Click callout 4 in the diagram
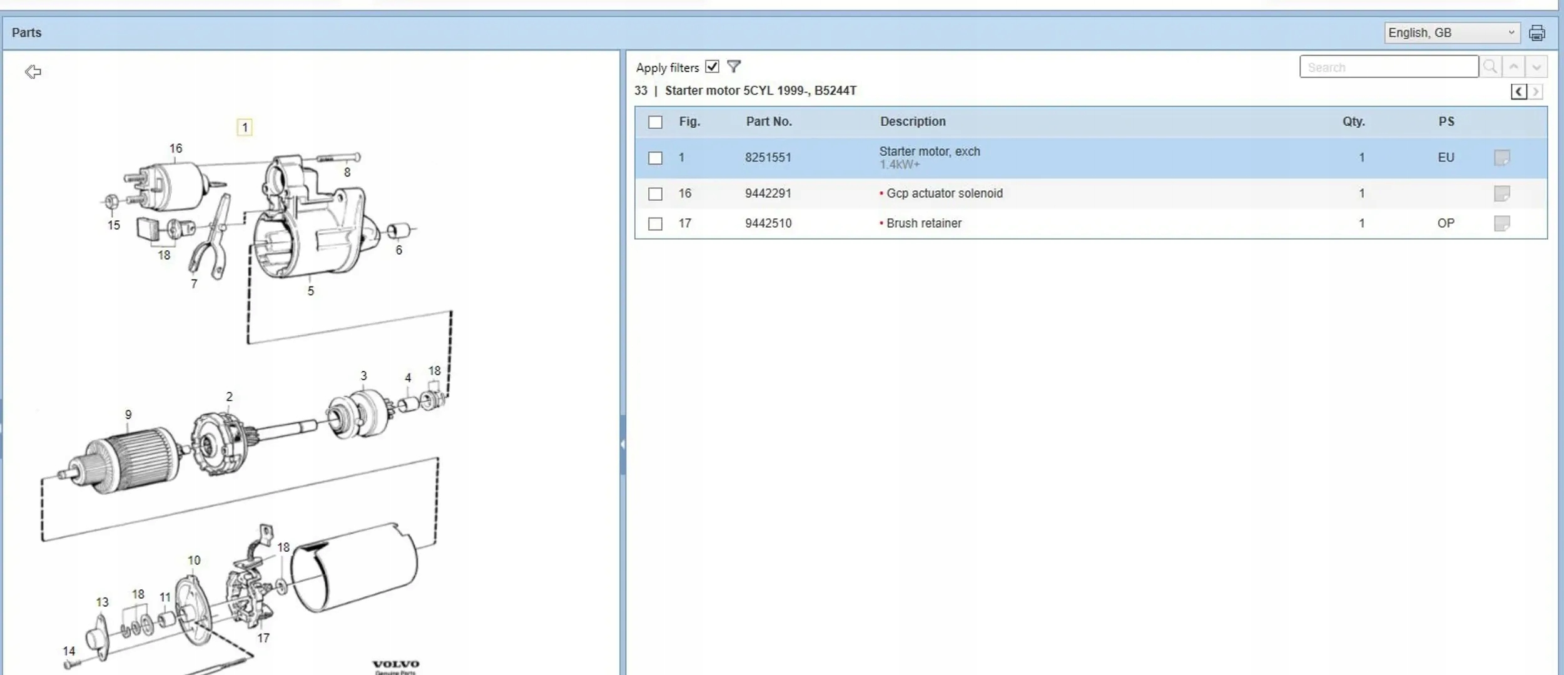The height and width of the screenshot is (675, 1564). point(408,378)
